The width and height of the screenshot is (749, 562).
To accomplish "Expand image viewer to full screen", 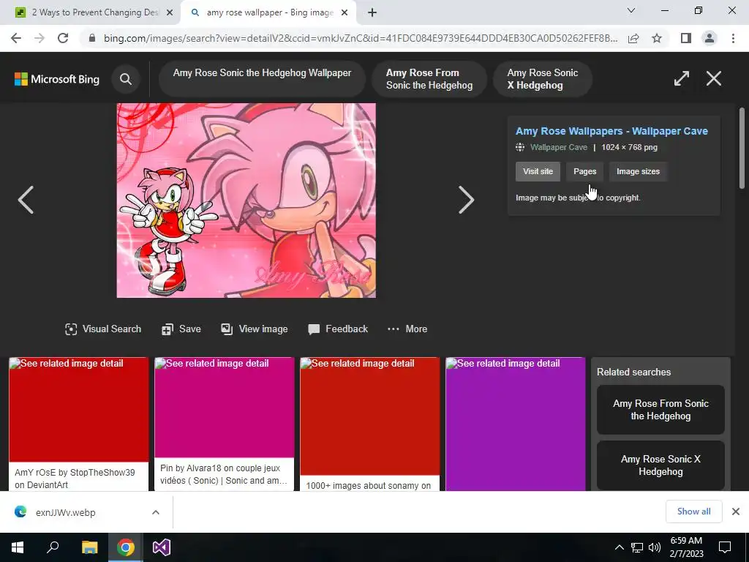I will 682,78.
